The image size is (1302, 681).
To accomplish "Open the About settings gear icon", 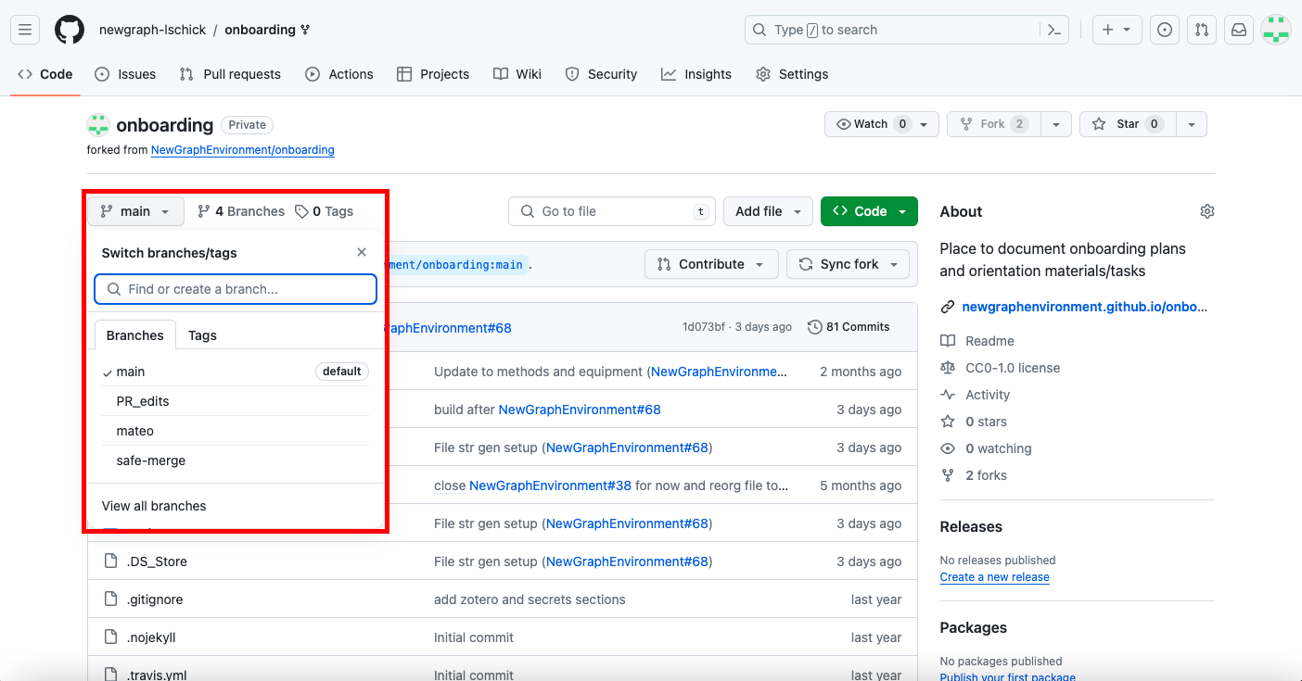I will pos(1206,211).
